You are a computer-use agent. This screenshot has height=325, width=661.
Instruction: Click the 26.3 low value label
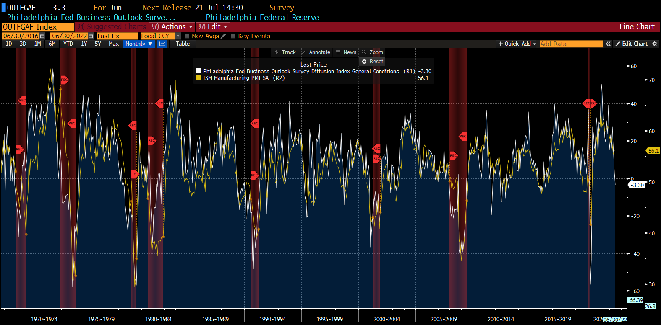tap(650, 306)
